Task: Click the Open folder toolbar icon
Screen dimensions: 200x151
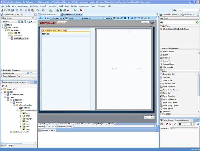Action: coord(5,10)
